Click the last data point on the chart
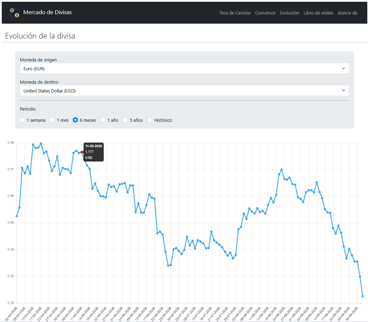 (x=363, y=296)
